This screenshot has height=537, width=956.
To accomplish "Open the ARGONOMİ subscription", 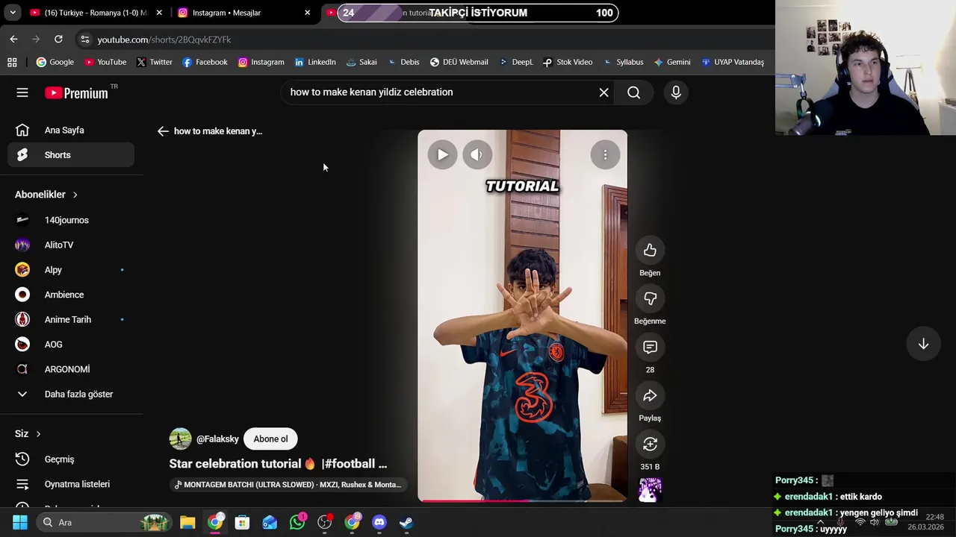I will pos(71,369).
